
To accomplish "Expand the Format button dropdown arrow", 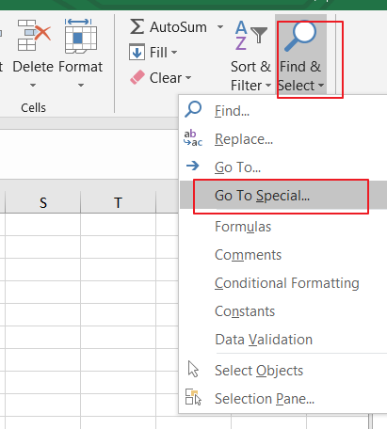I will tap(81, 85).
